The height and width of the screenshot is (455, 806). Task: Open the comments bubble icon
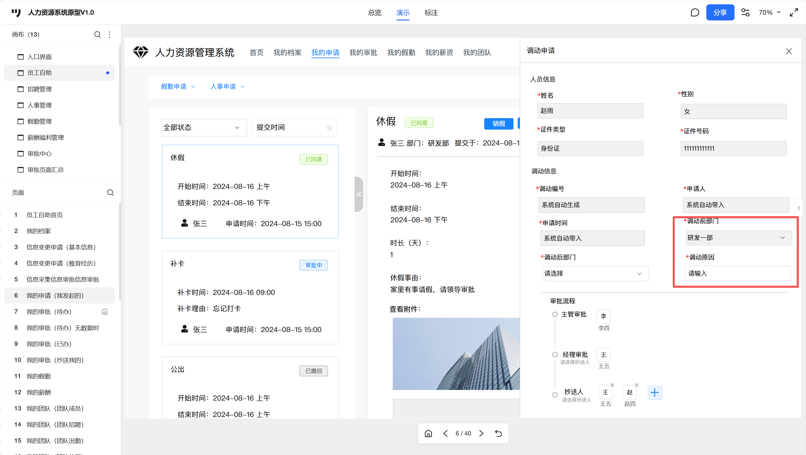(x=694, y=12)
